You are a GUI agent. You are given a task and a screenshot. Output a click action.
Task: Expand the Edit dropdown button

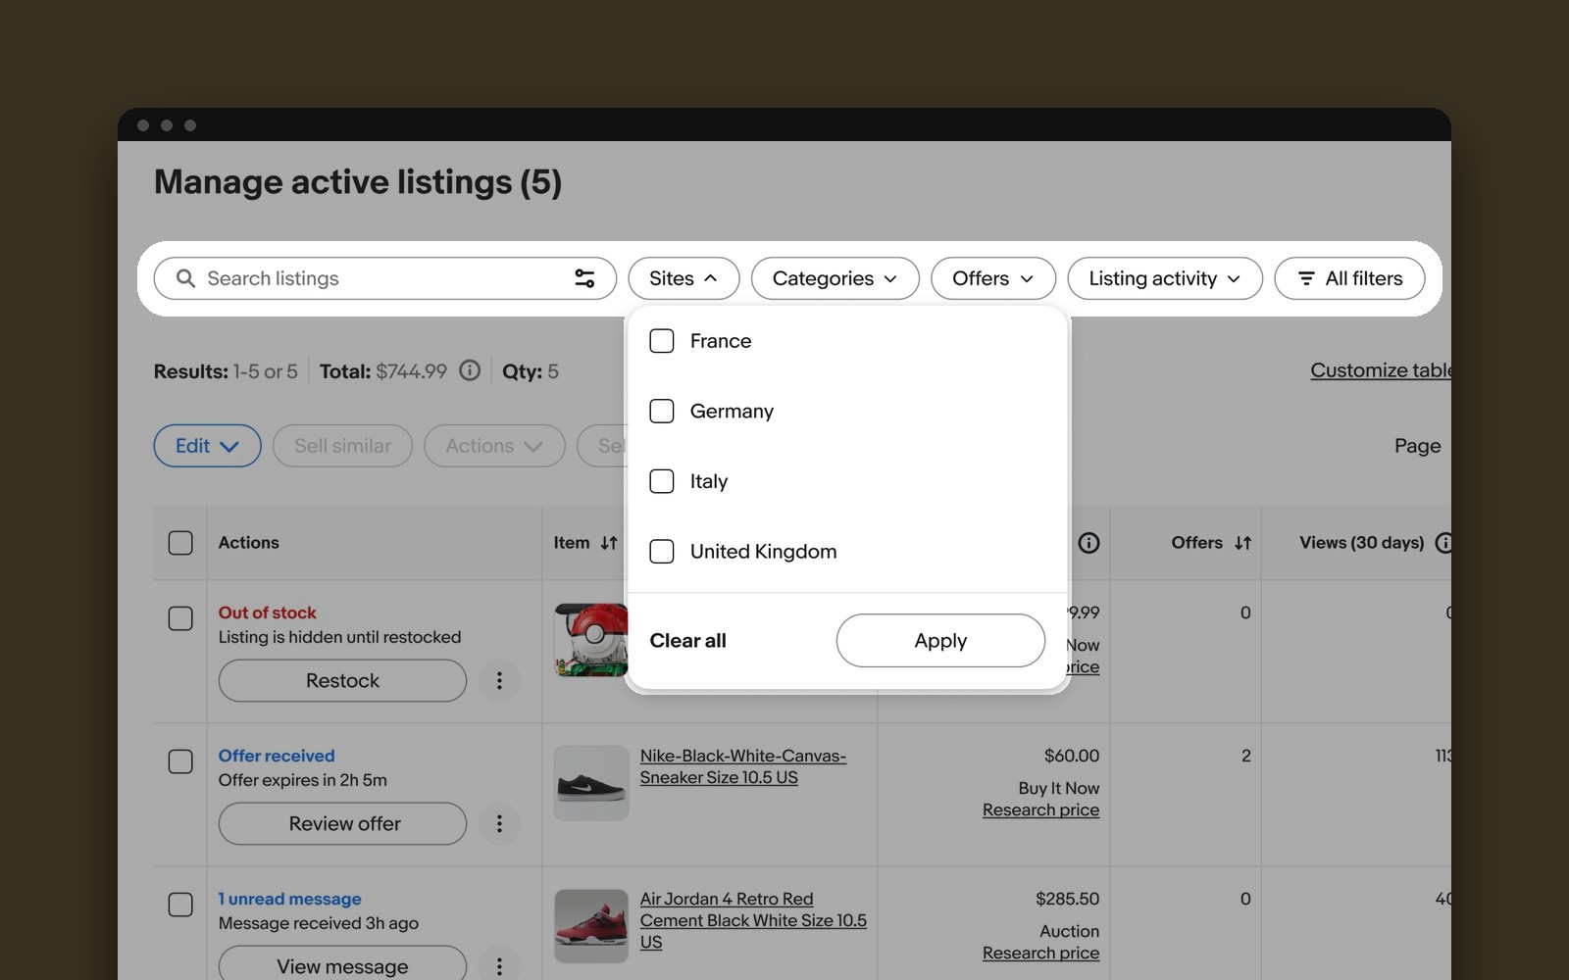[x=207, y=446]
